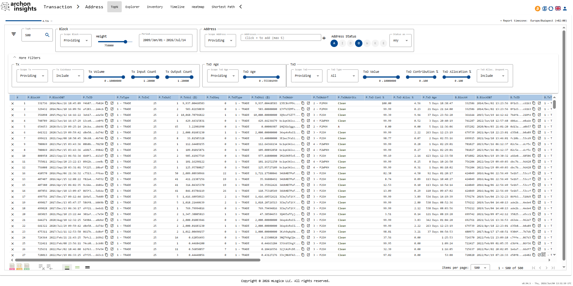Viewport: 573px width, 286px height.
Task: Toggle address status A filter
Action: point(334,43)
